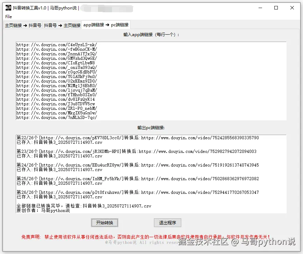Click inside the app端链接 input text area

pyautogui.click(x=151, y=81)
